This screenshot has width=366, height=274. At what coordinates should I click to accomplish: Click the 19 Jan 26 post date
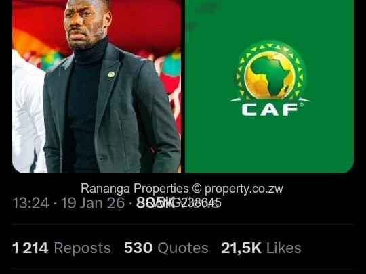[93, 203]
